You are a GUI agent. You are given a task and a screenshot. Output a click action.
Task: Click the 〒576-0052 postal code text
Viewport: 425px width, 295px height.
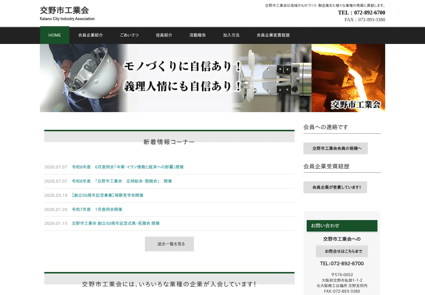342,275
